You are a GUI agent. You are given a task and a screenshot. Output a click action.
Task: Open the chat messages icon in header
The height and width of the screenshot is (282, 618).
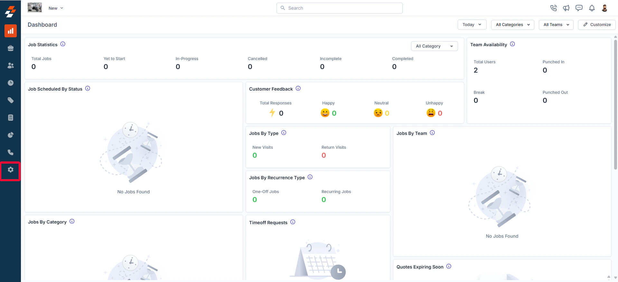579,8
